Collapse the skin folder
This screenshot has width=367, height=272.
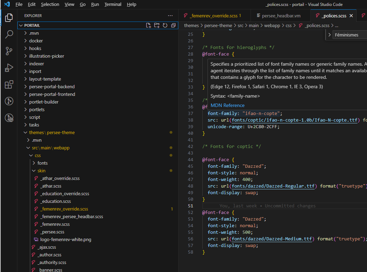pos(41,171)
